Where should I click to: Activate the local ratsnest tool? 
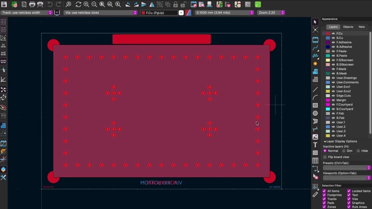pyautogui.click(x=315, y=30)
